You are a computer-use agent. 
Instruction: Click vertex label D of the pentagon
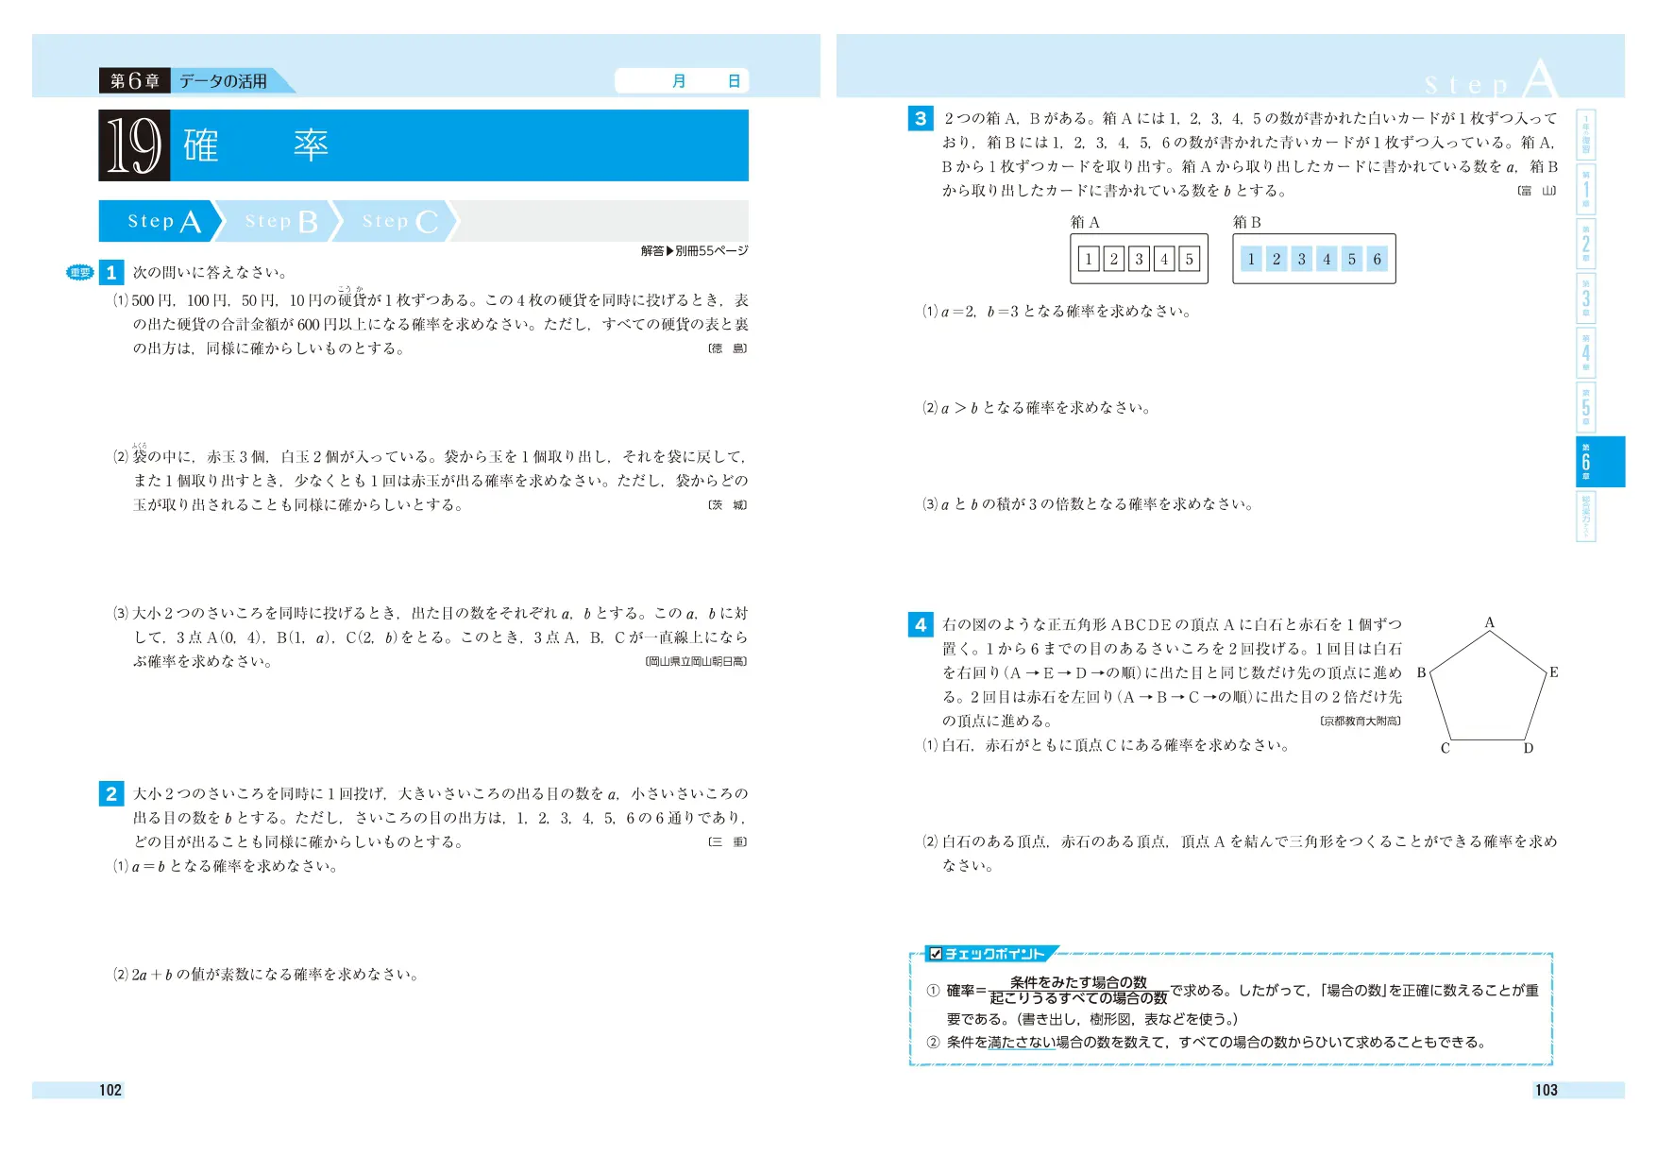[x=1529, y=749]
